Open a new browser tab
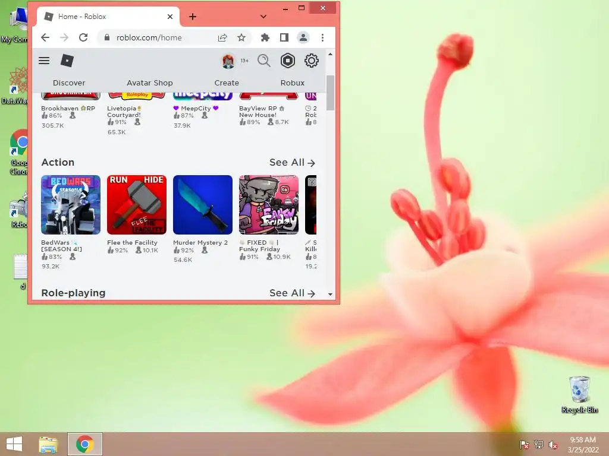This screenshot has height=456, width=609. pyautogui.click(x=193, y=17)
